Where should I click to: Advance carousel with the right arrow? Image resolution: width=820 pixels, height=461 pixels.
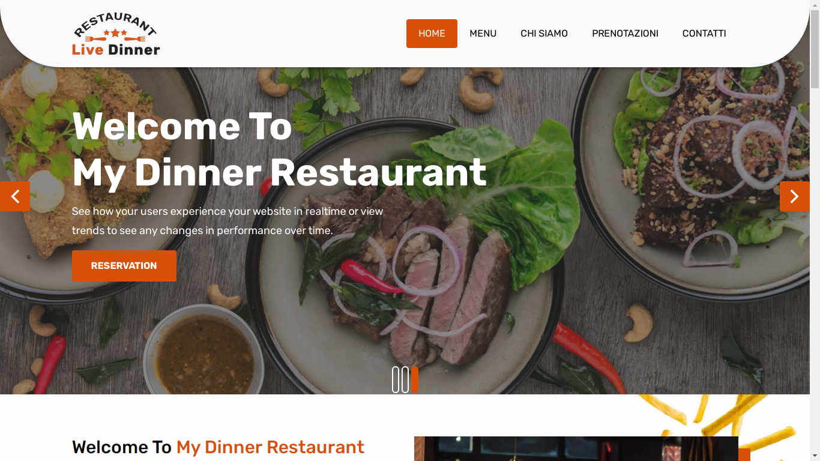pyautogui.click(x=794, y=196)
